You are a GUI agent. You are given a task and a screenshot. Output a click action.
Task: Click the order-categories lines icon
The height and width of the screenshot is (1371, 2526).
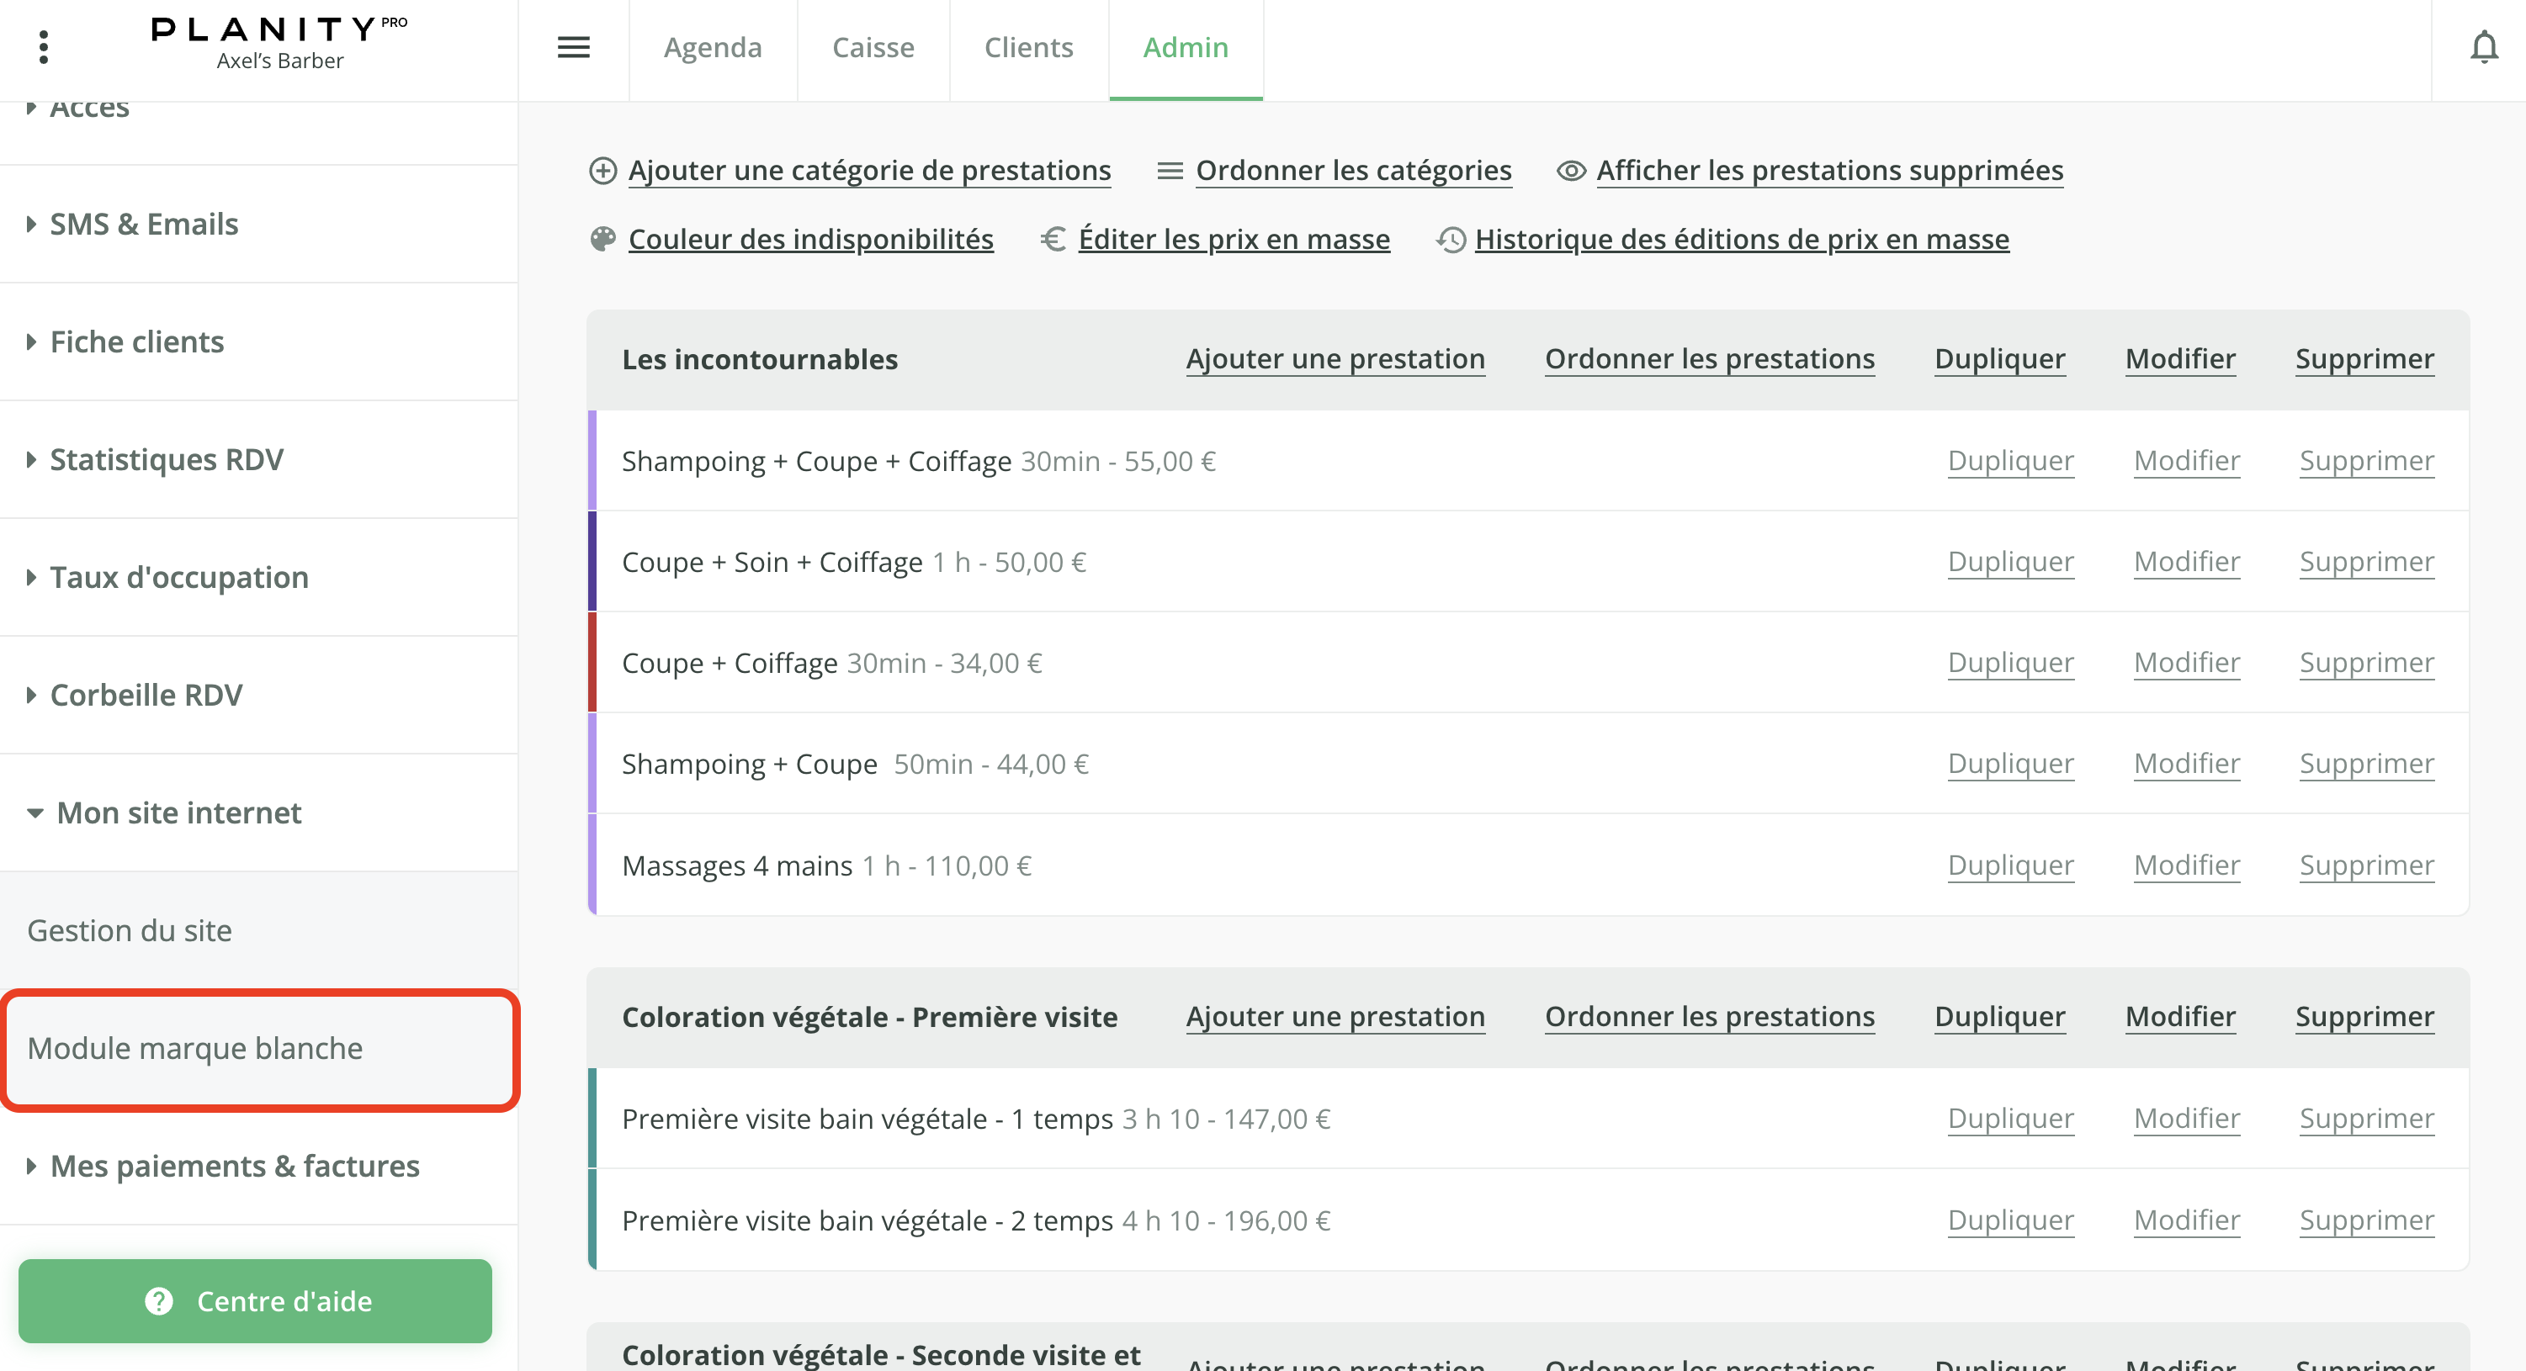[1169, 171]
